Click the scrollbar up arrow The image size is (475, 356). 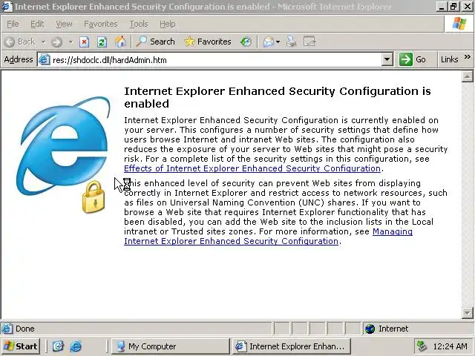tap(467, 77)
